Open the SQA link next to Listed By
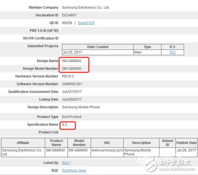 [66, 163]
